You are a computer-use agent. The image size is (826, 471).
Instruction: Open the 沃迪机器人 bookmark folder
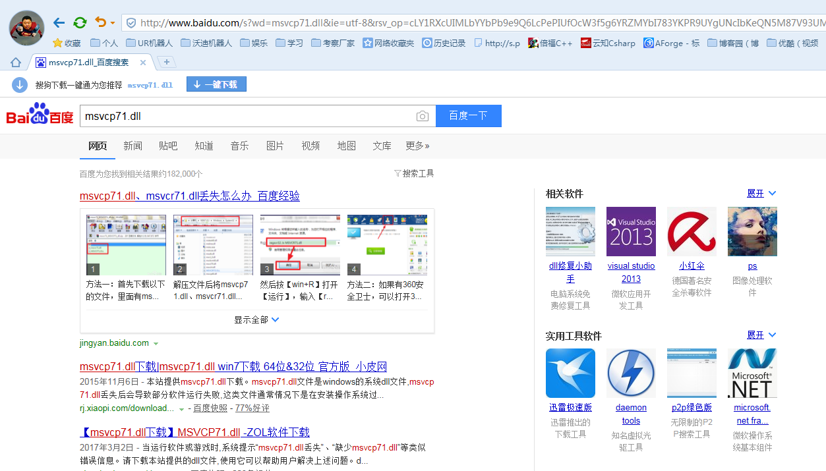pyautogui.click(x=206, y=43)
